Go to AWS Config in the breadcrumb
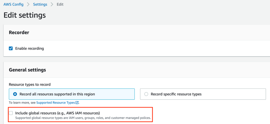This screenshot has height=124, width=270. tap(13, 4)
